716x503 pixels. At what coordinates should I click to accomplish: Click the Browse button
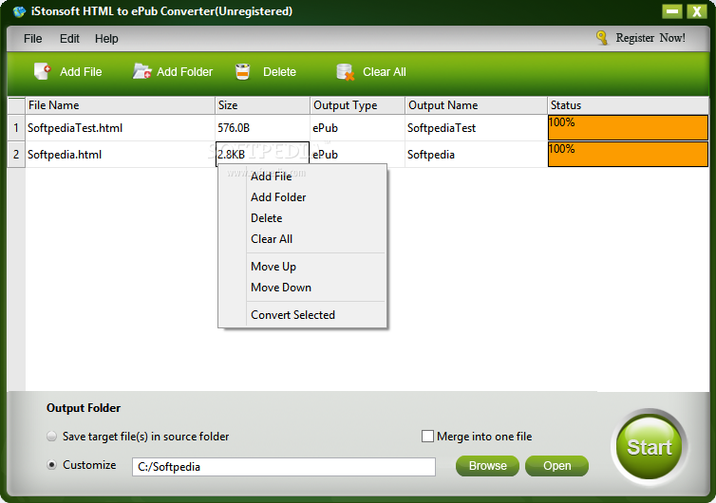pyautogui.click(x=487, y=466)
